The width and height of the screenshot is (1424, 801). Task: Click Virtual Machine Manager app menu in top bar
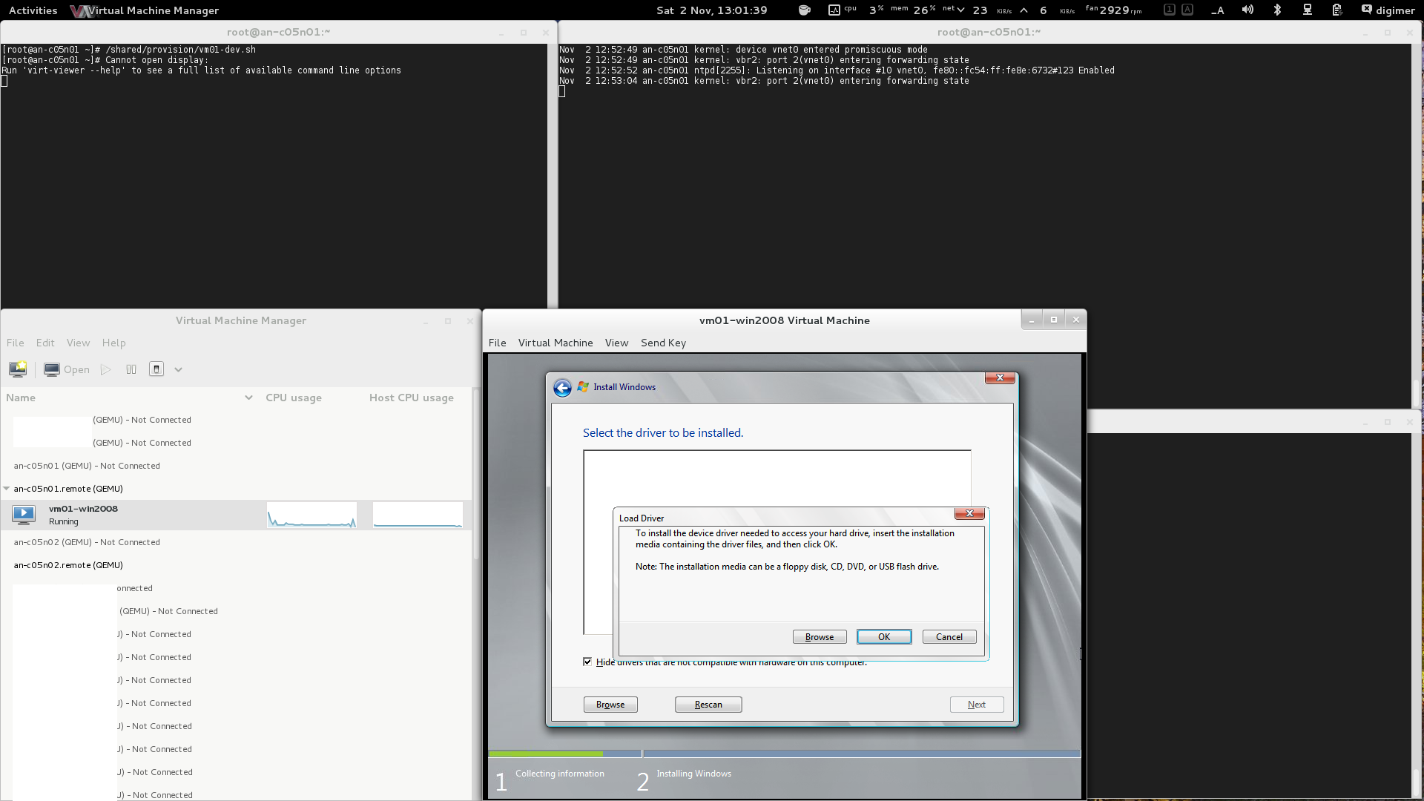[x=145, y=10]
